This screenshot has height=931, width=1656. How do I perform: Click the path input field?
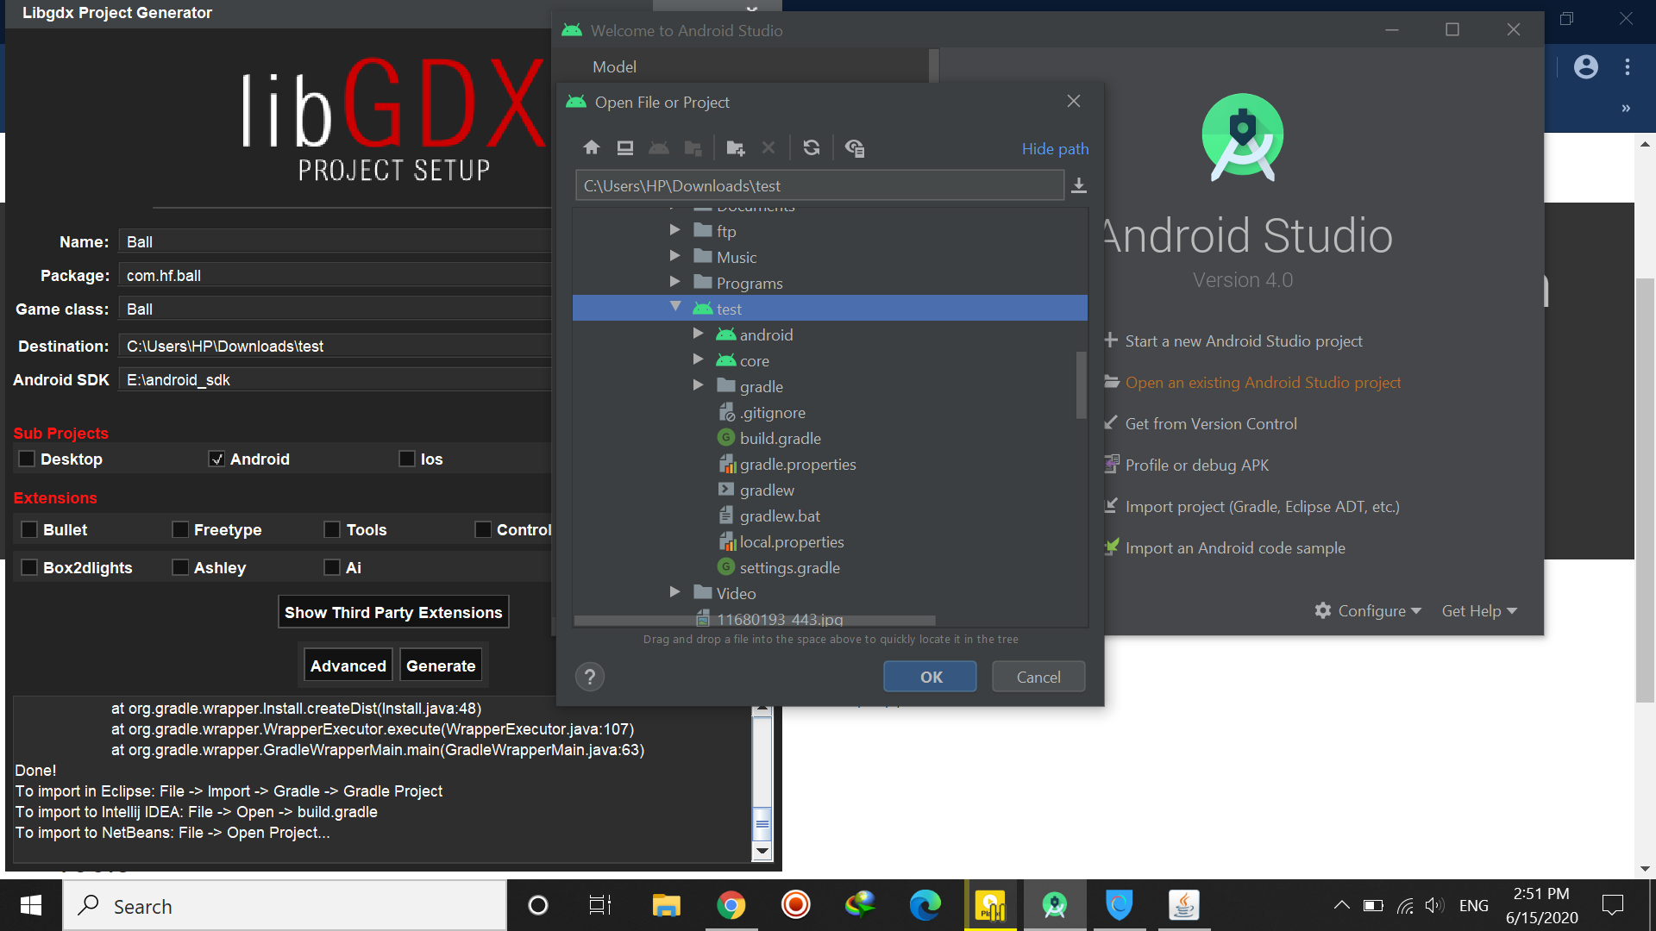[819, 185]
